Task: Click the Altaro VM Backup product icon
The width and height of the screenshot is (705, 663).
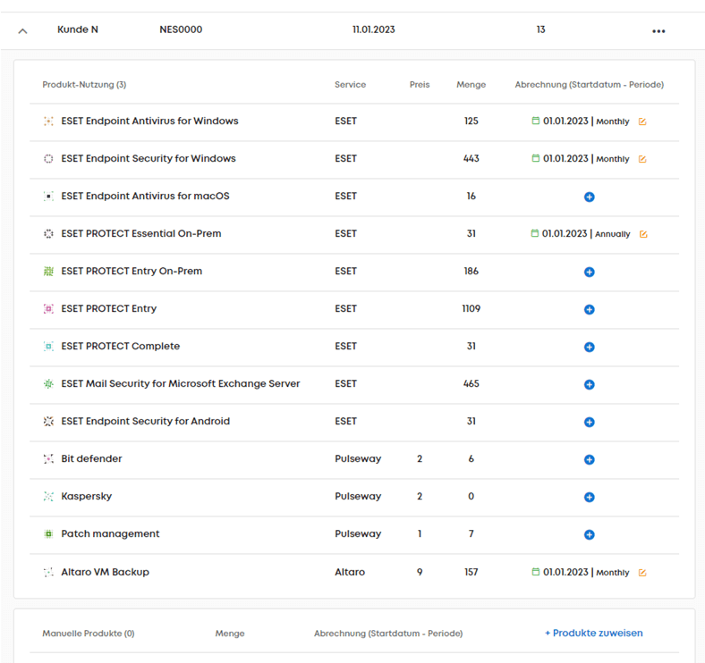Action: click(48, 572)
